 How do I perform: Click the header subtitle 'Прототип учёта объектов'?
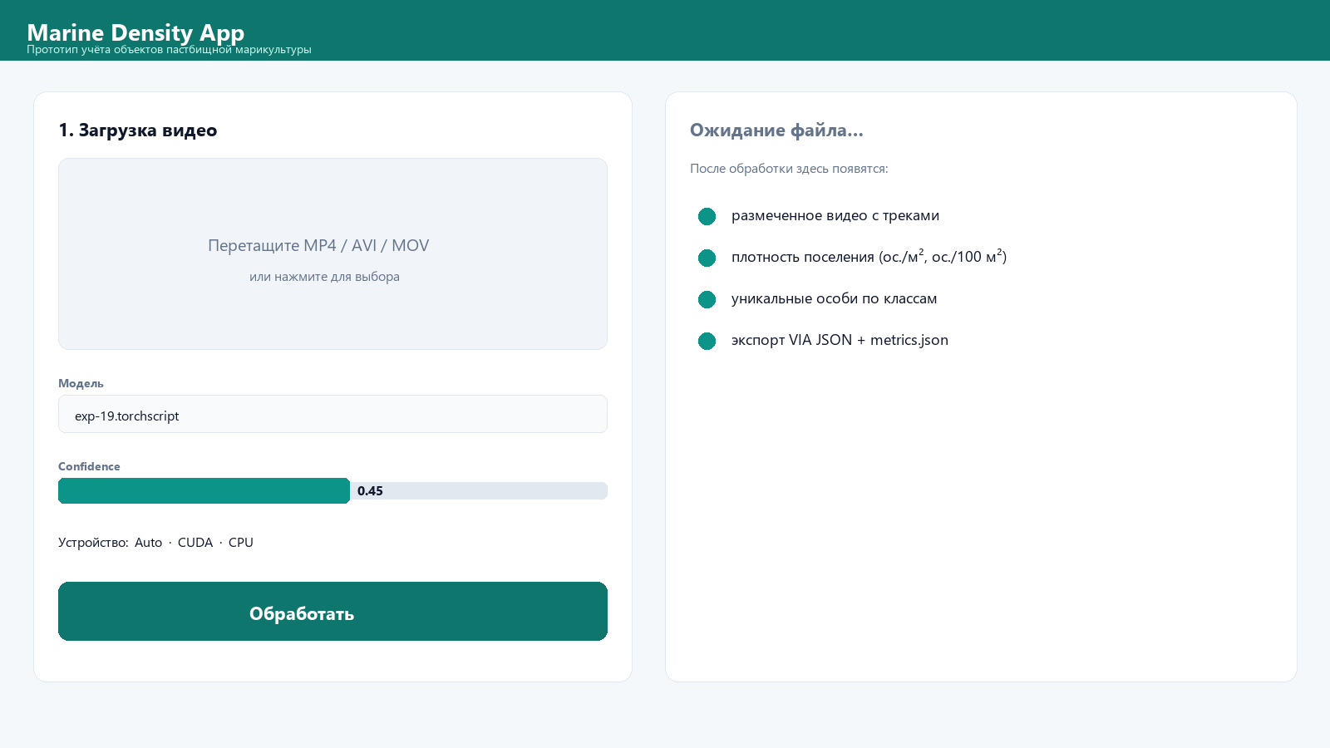pyautogui.click(x=169, y=49)
